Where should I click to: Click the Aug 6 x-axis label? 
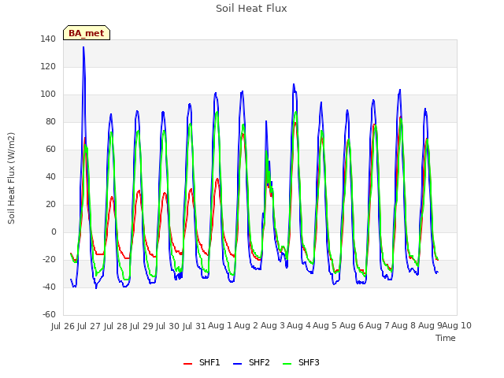pos(351,326)
